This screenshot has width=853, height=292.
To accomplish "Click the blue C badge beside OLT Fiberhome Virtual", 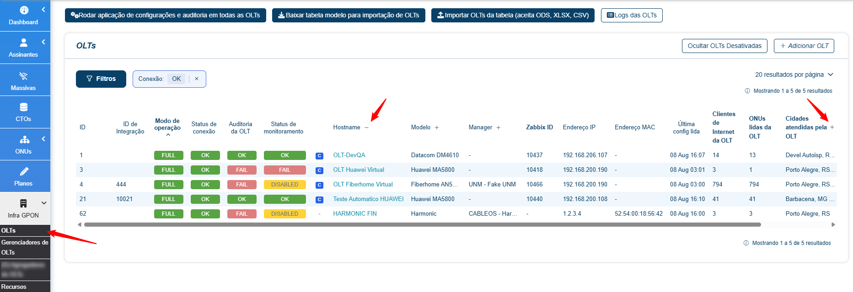I will (319, 185).
